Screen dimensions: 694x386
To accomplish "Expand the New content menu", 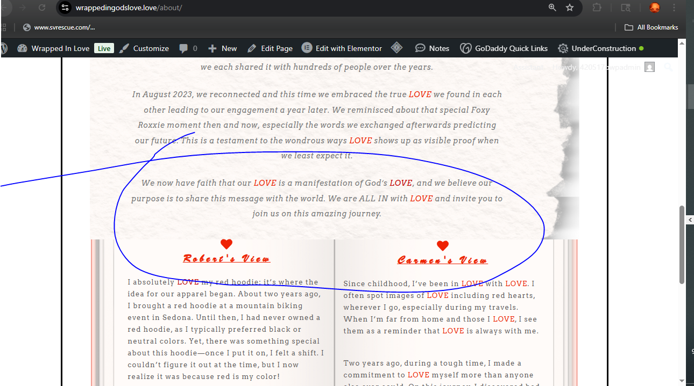I will [222, 48].
